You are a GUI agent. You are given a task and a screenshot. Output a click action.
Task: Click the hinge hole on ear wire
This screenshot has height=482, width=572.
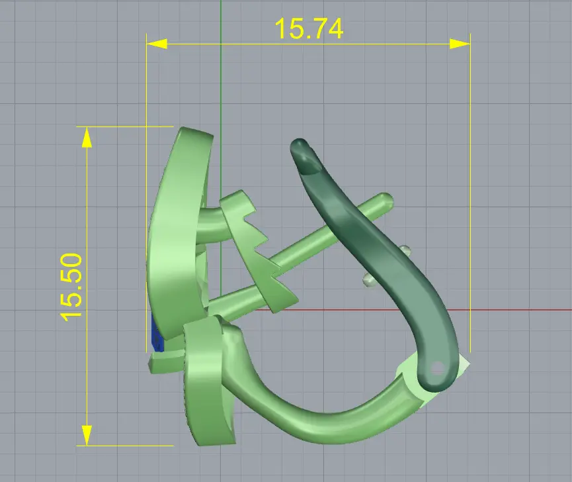click(437, 368)
